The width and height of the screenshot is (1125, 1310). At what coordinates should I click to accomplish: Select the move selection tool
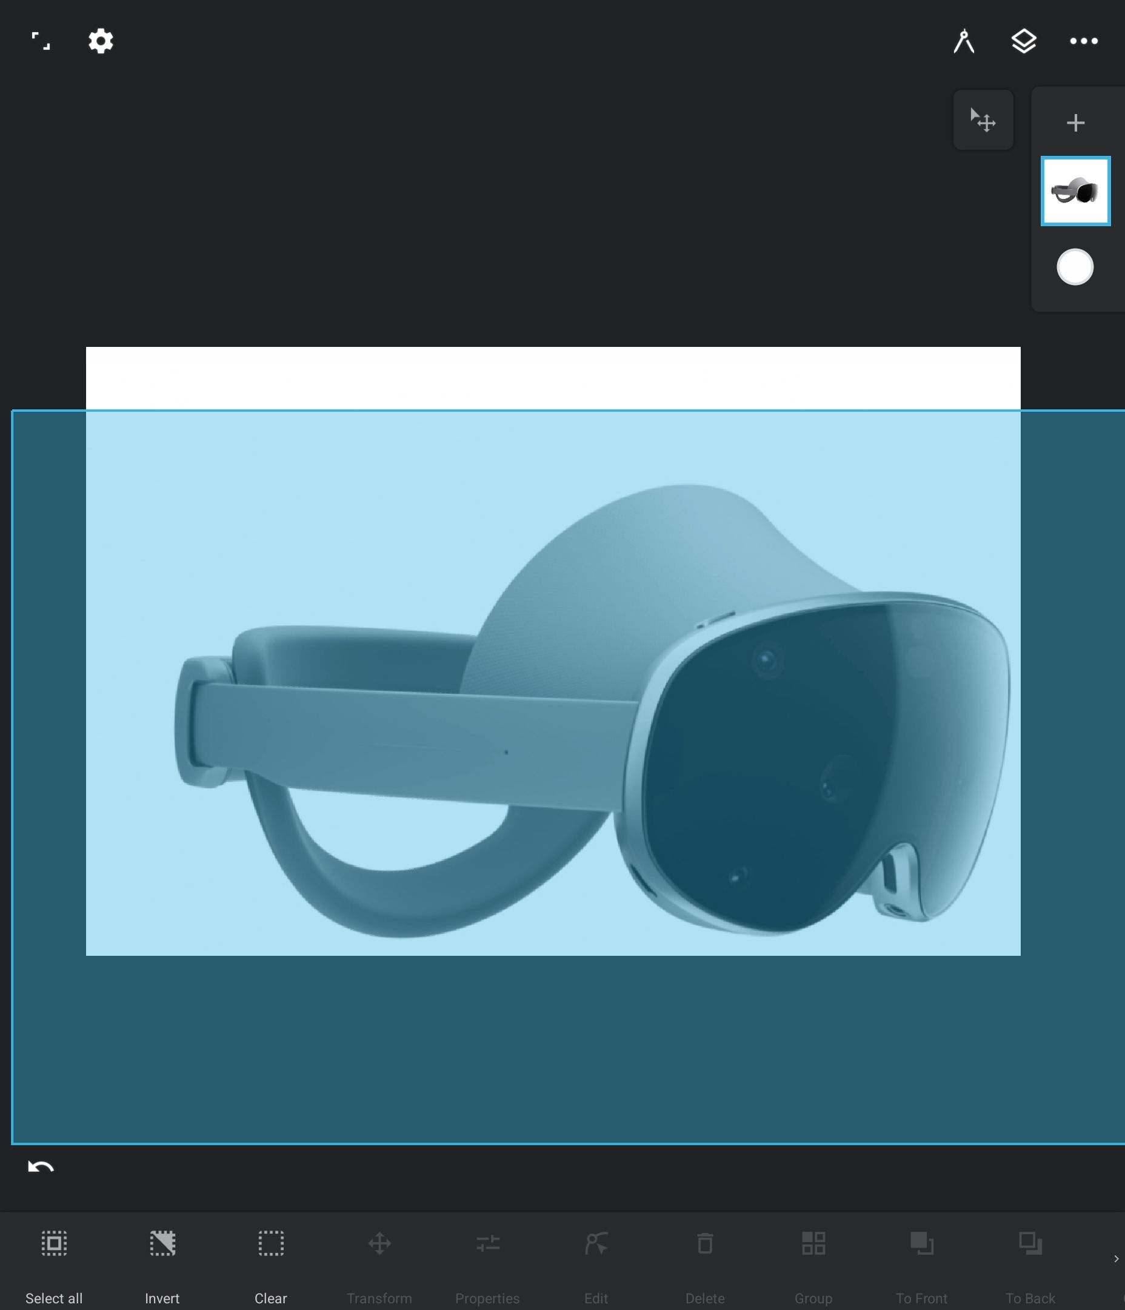click(983, 119)
